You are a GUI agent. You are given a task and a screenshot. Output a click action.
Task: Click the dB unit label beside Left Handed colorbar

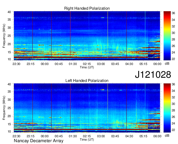point(167,135)
